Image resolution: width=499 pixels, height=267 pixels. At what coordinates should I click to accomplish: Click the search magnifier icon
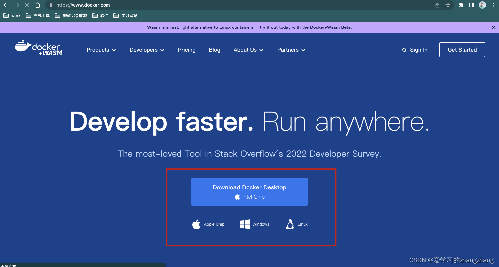pos(404,50)
